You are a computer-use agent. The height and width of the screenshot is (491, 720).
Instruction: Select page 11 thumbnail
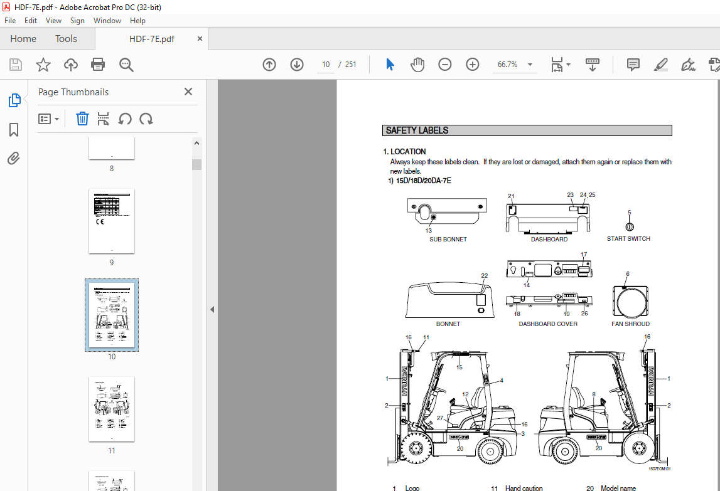[112, 409]
